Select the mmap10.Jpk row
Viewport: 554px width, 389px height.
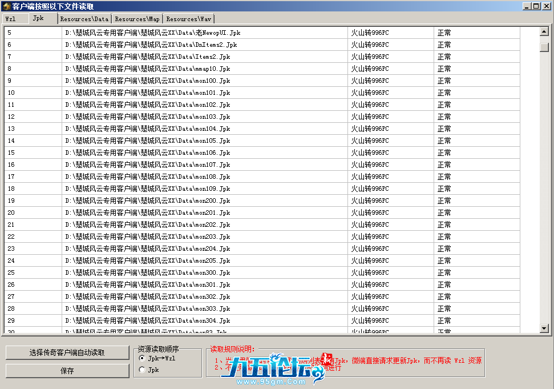(x=147, y=69)
